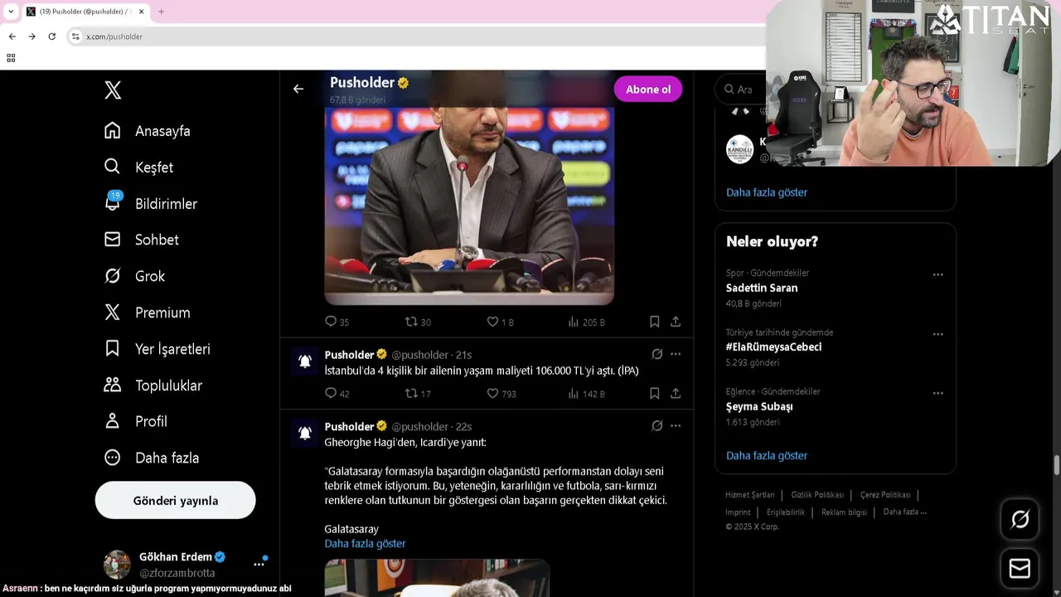Screen dimensions: 1061x597
Task: Reply to the post with 35 comments
Action: 337,322
